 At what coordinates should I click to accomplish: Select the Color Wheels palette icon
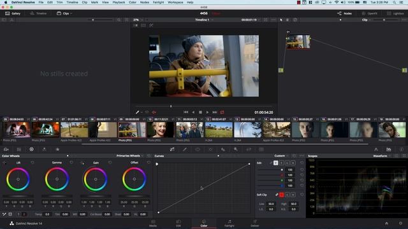click(31, 149)
